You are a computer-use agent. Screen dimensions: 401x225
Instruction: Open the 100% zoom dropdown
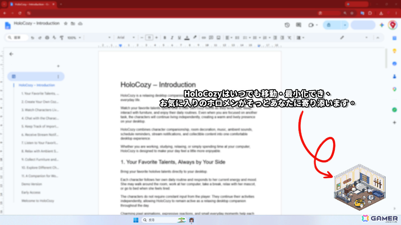74,38
